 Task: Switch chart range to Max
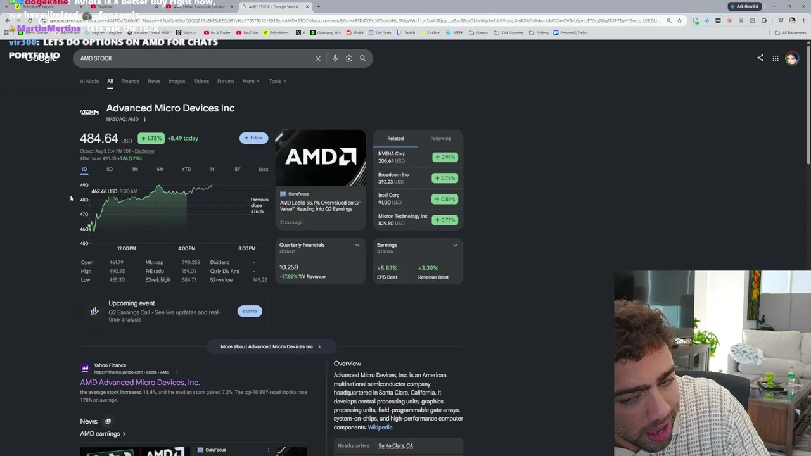264,169
